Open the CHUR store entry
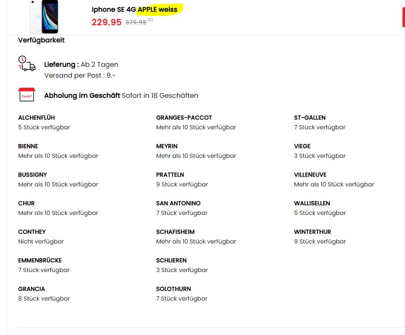Viewport: 405px width, 335px height. click(x=26, y=203)
